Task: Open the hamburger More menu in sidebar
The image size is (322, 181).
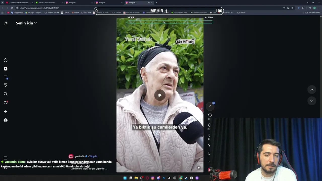Action: [x=6, y=158]
